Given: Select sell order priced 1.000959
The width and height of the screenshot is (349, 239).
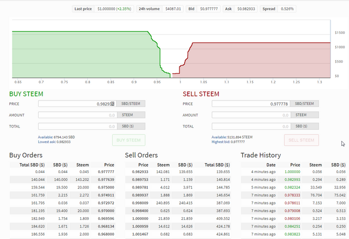Looking at the screenshot, I should tap(178, 226).
